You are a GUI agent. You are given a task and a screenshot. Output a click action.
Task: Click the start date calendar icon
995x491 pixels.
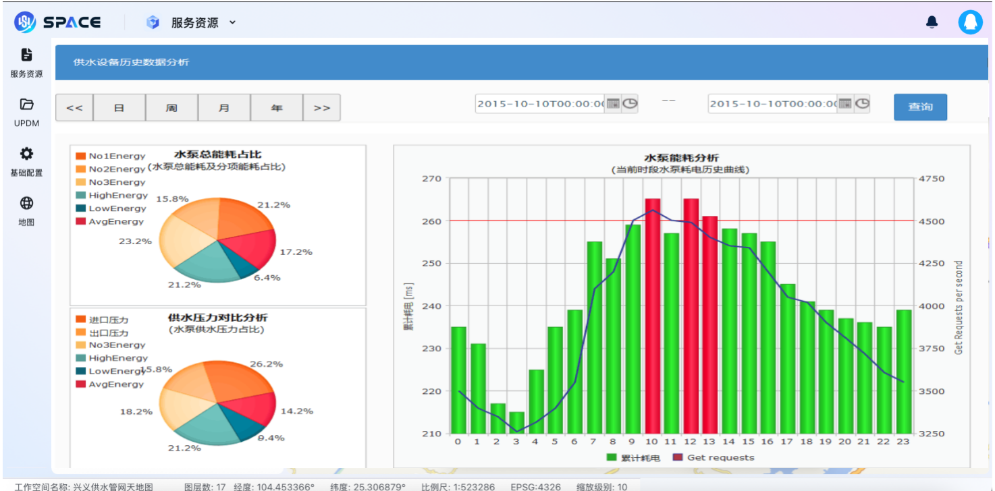point(613,104)
